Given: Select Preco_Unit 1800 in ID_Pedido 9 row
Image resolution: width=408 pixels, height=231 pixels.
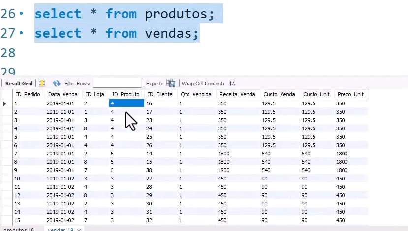Looking at the screenshot, I should click(351, 170).
